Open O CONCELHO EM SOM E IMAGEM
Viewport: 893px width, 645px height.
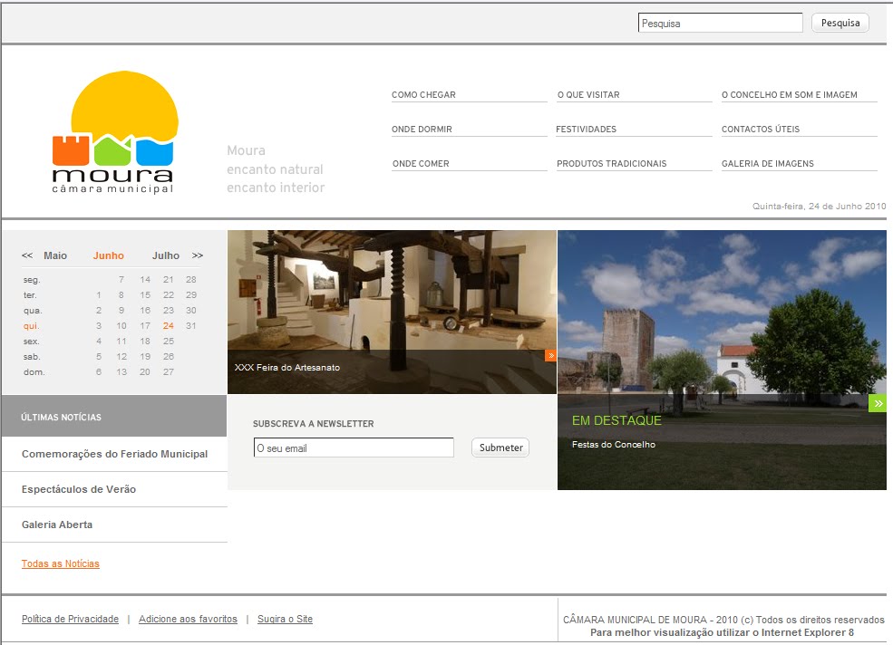click(790, 94)
